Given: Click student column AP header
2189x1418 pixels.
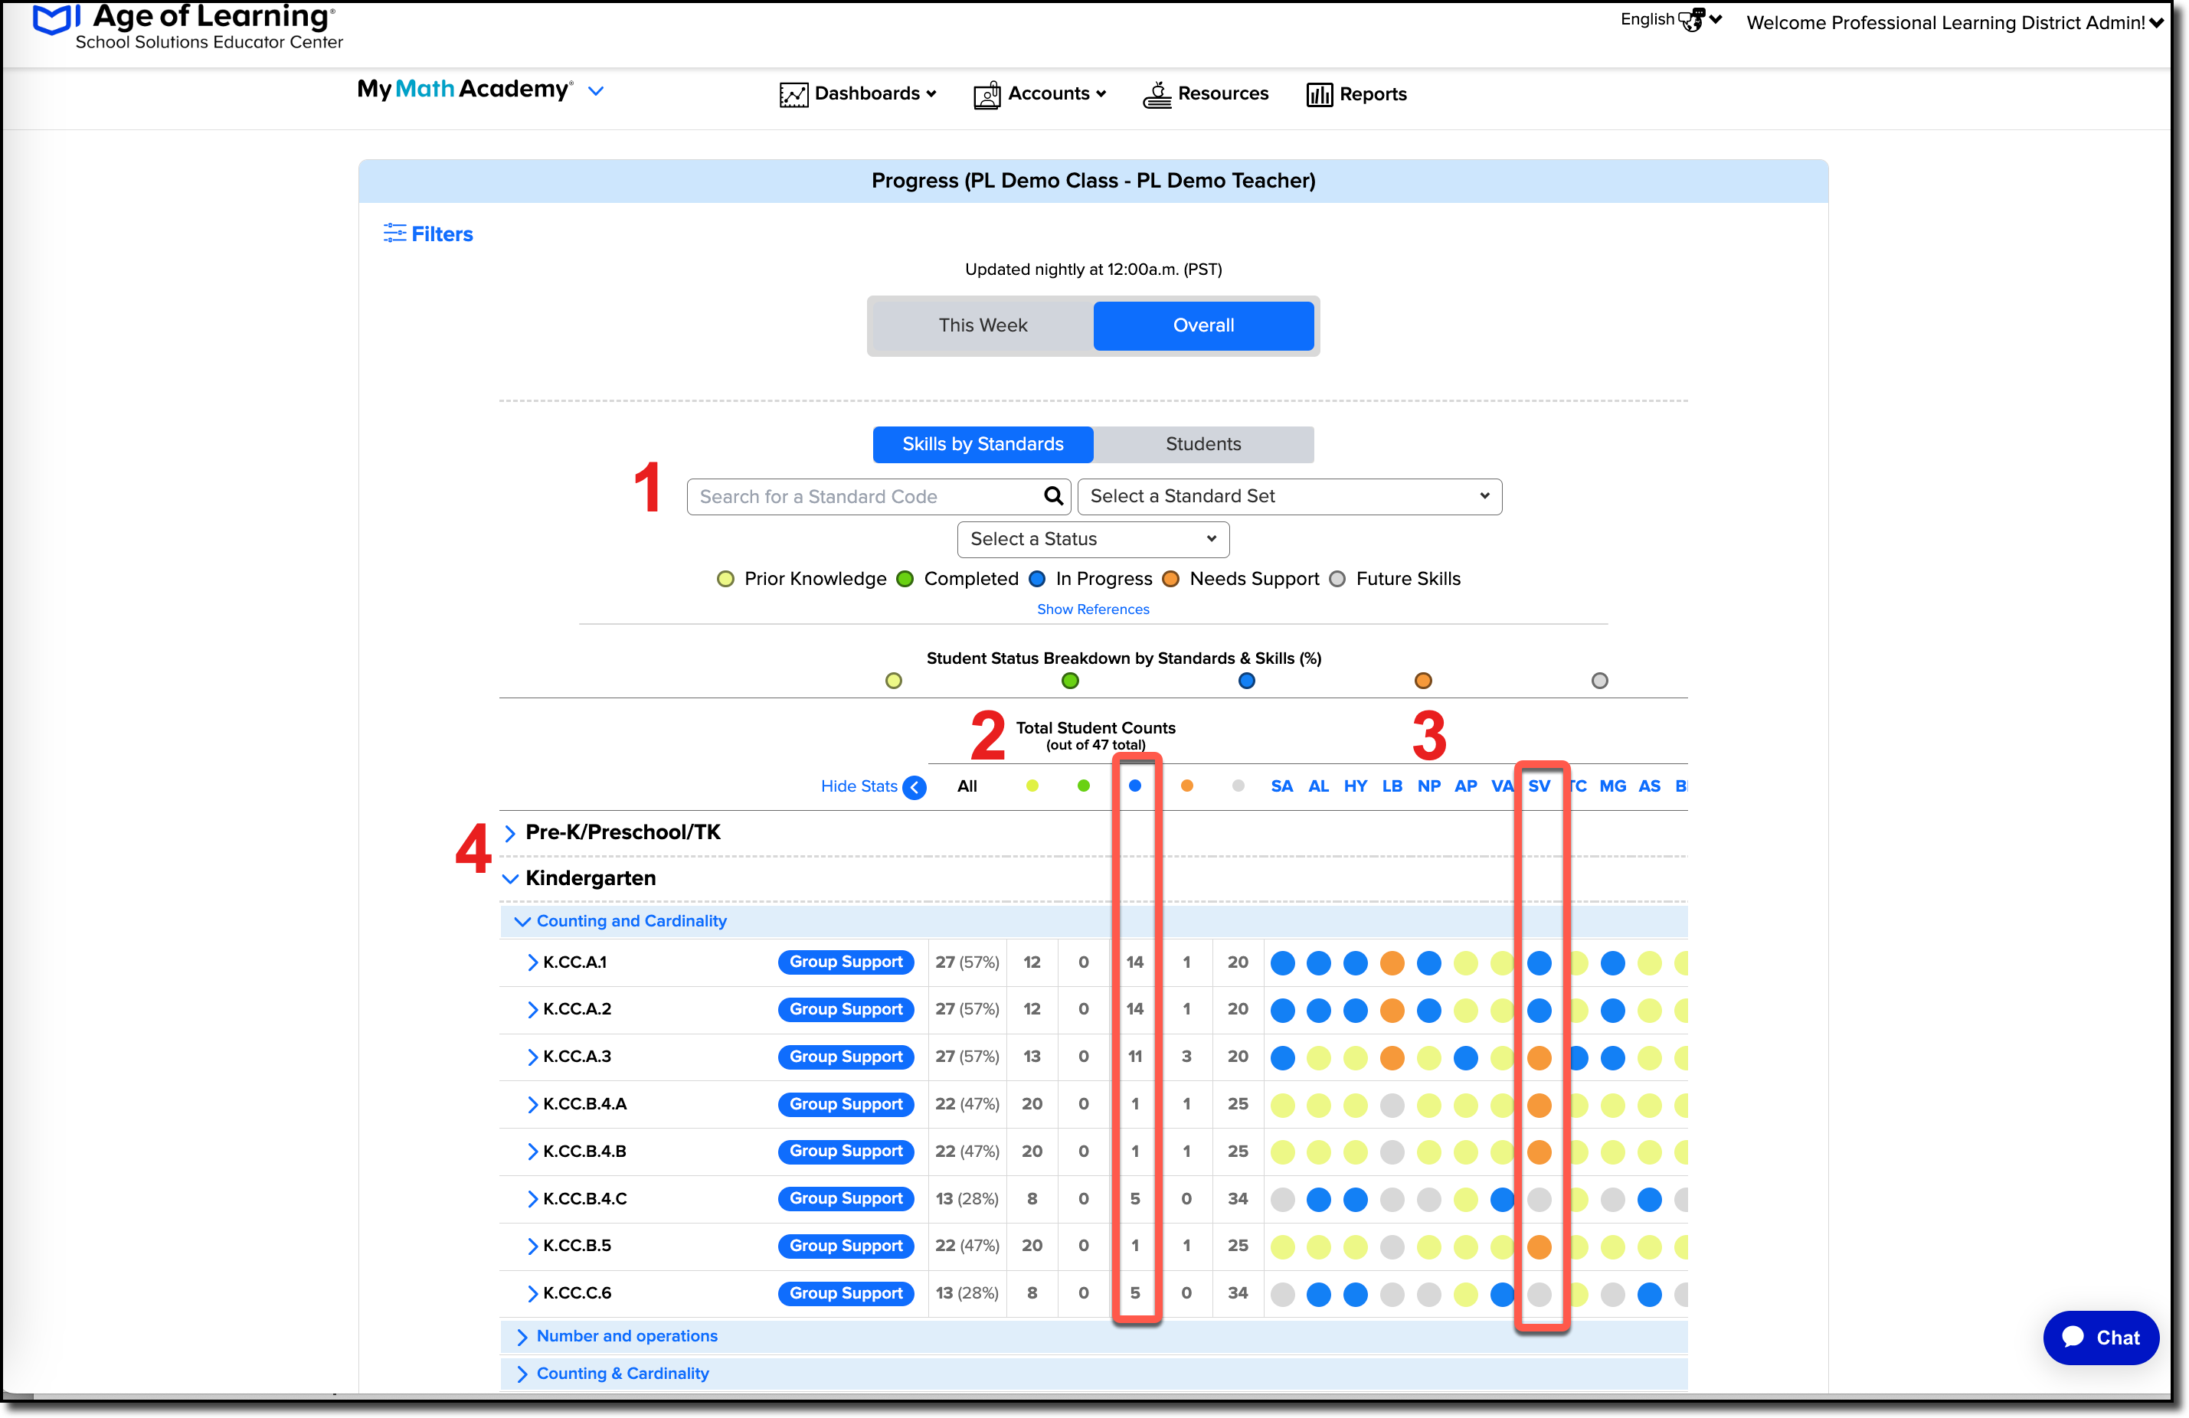Looking at the screenshot, I should click(x=1466, y=786).
